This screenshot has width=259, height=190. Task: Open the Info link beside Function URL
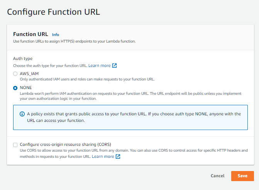click(x=56, y=34)
